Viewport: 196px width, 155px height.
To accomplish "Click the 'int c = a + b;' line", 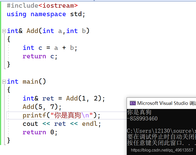I will pos(50,48).
